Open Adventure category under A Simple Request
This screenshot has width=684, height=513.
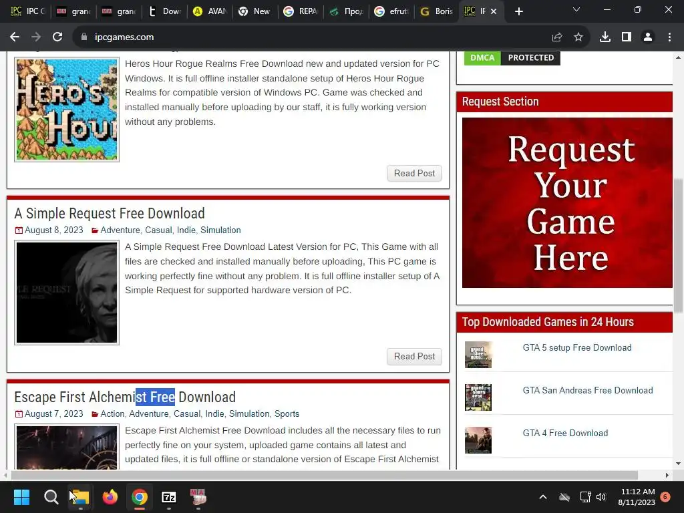[x=120, y=230]
